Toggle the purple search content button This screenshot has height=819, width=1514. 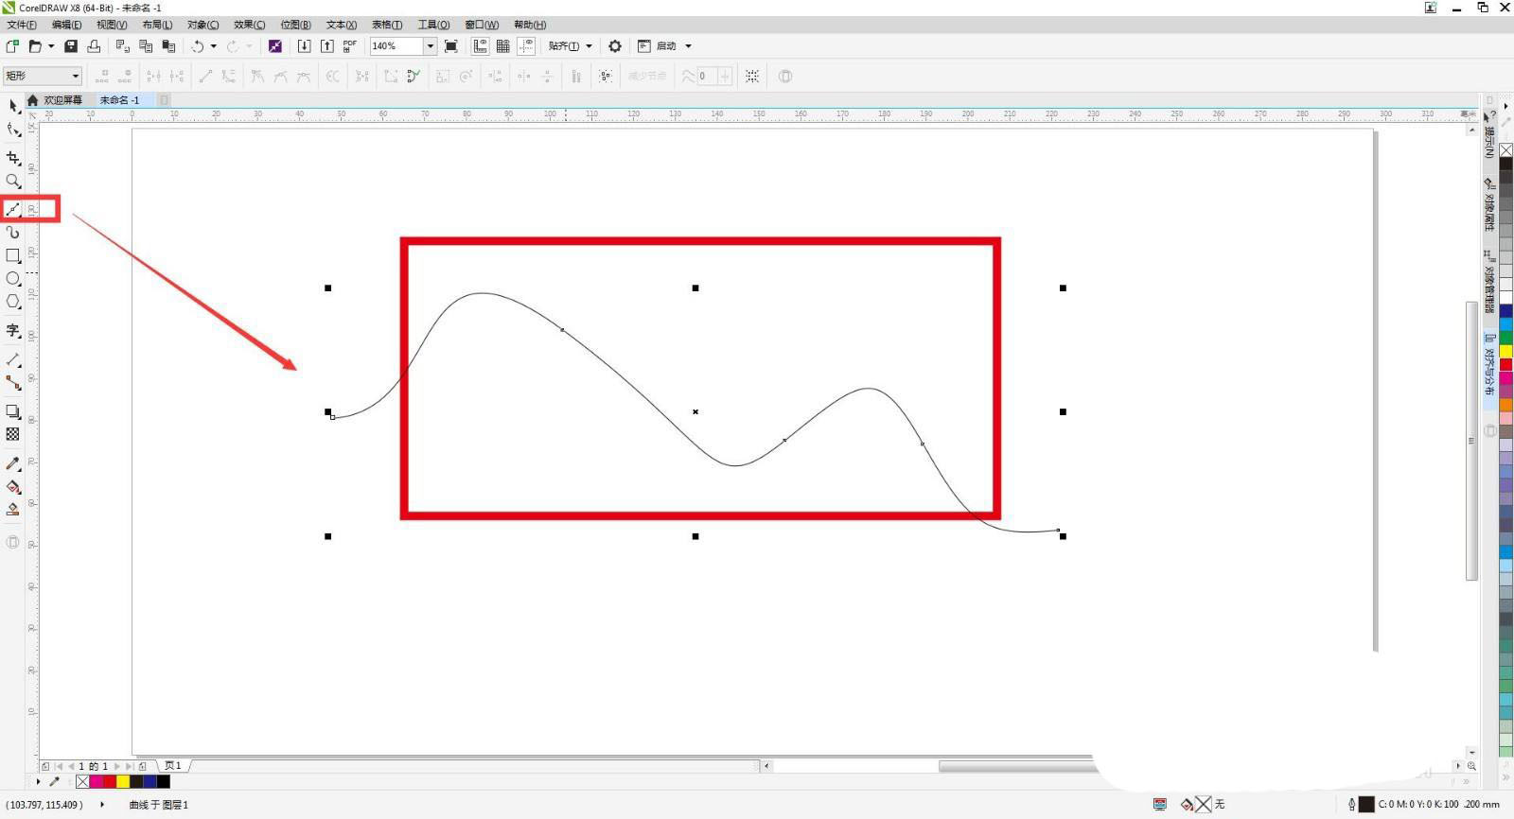(275, 45)
